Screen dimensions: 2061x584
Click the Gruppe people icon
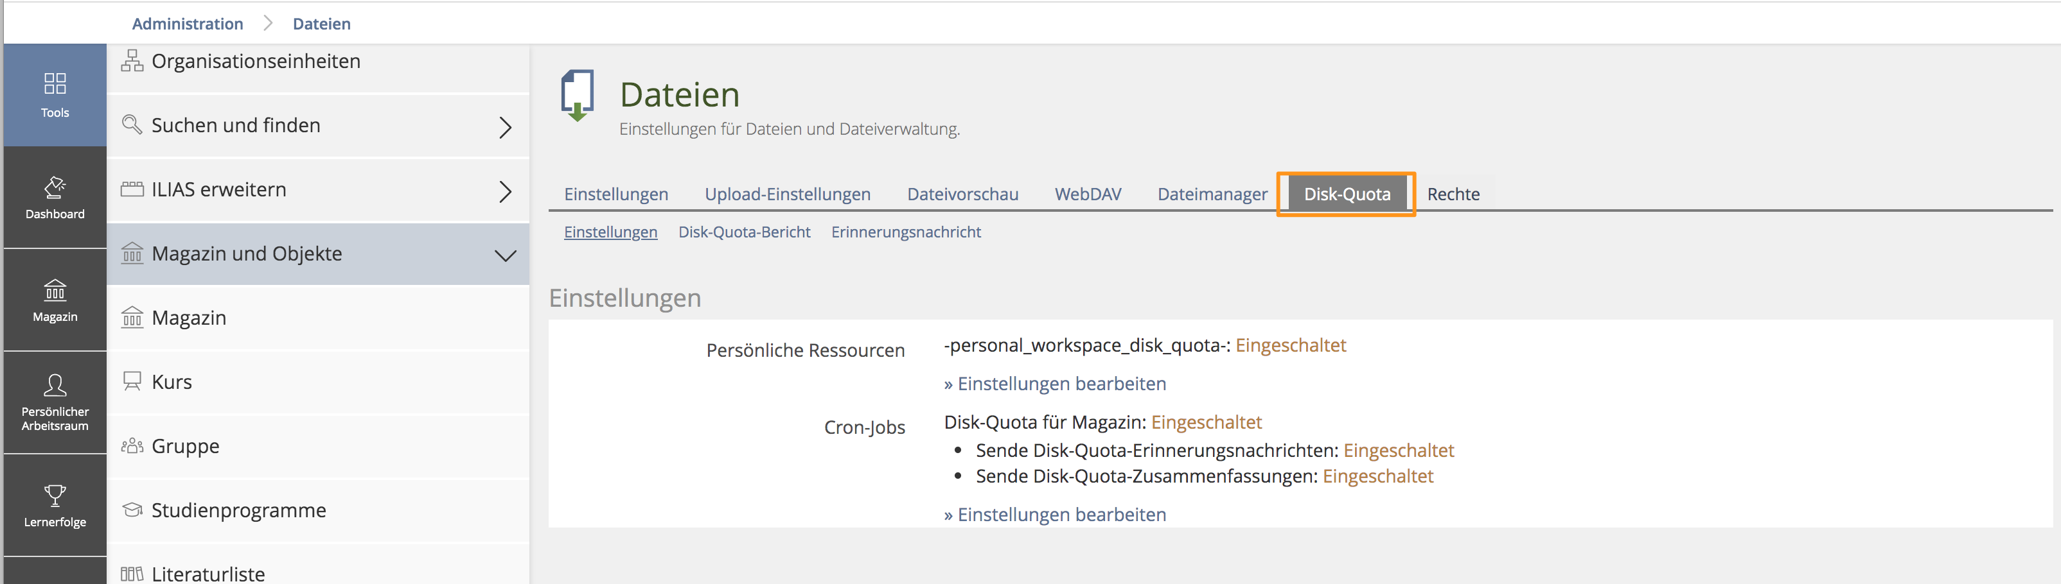click(x=132, y=446)
